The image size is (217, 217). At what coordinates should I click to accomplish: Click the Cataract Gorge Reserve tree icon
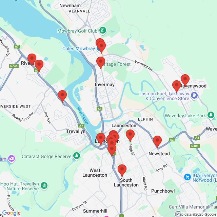point(77,156)
